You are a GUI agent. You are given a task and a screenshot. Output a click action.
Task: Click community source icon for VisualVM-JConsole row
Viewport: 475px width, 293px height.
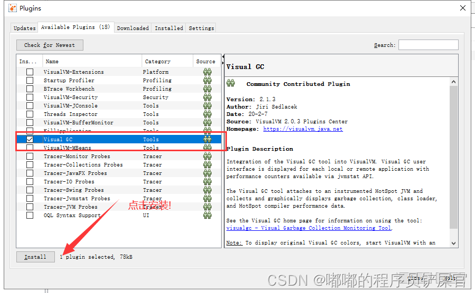(207, 106)
